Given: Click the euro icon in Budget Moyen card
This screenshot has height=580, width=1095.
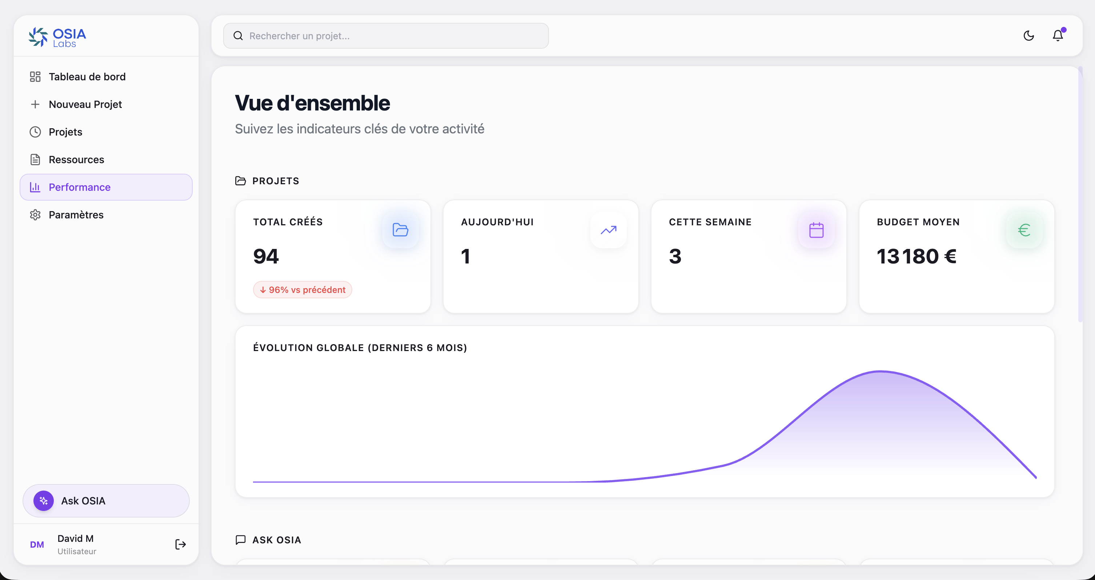Looking at the screenshot, I should click(x=1024, y=230).
